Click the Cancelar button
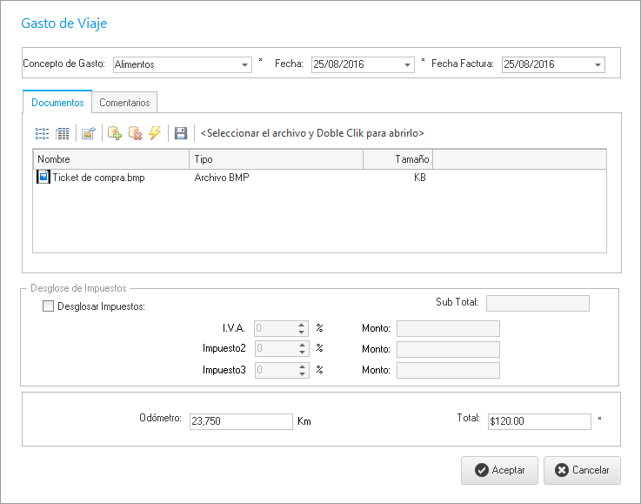This screenshot has width=641, height=504. click(x=582, y=470)
